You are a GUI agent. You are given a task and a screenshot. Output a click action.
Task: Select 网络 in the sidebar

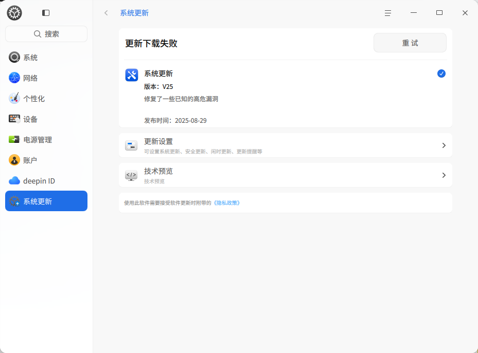point(46,78)
